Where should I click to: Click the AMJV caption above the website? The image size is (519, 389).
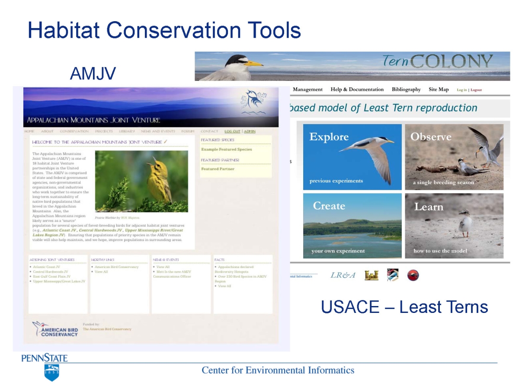(x=93, y=73)
